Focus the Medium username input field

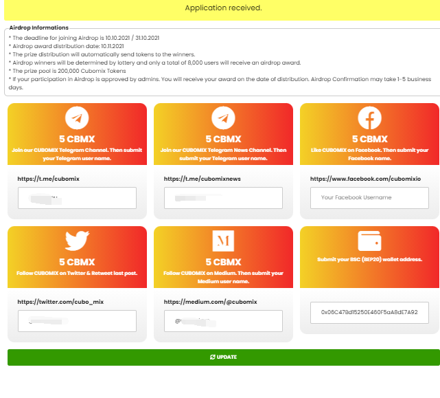223,321
